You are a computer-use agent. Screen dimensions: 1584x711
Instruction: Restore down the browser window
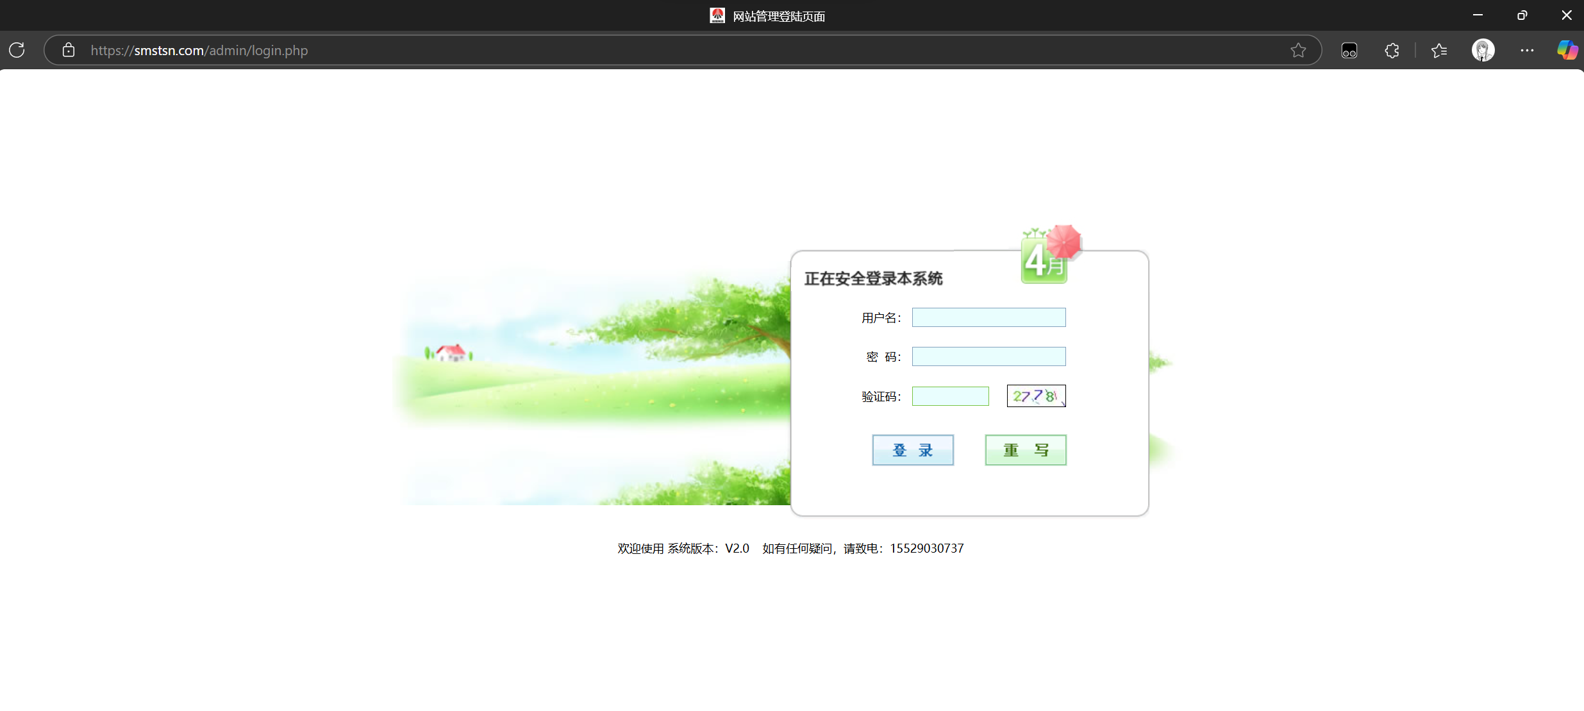[x=1522, y=15]
